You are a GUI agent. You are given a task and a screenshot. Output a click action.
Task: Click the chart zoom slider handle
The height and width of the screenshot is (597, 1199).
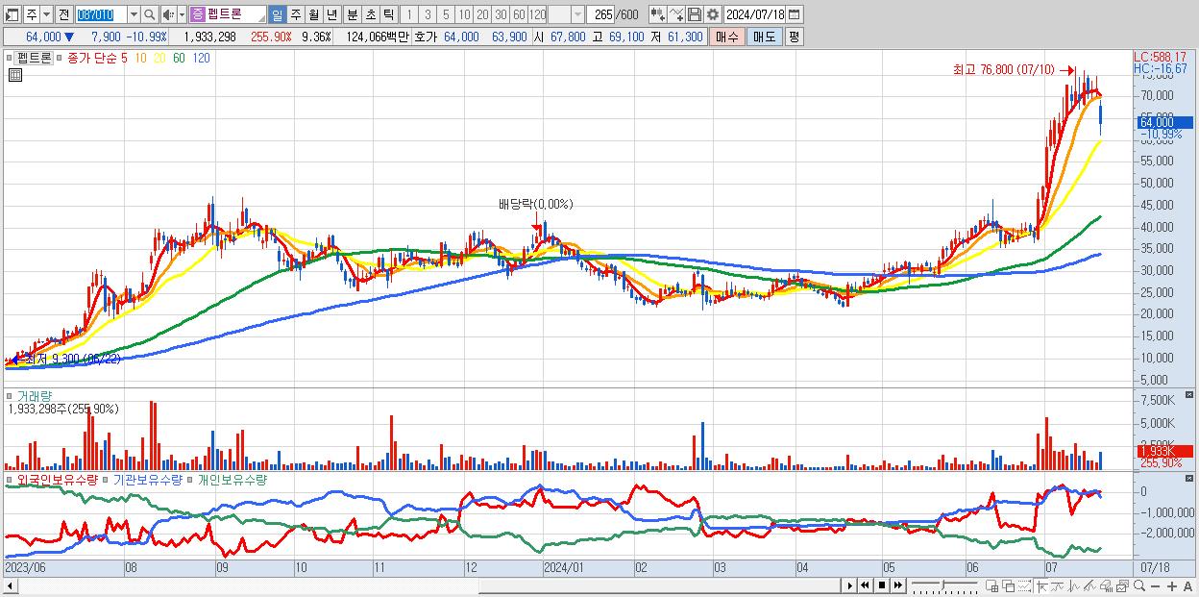click(x=942, y=585)
